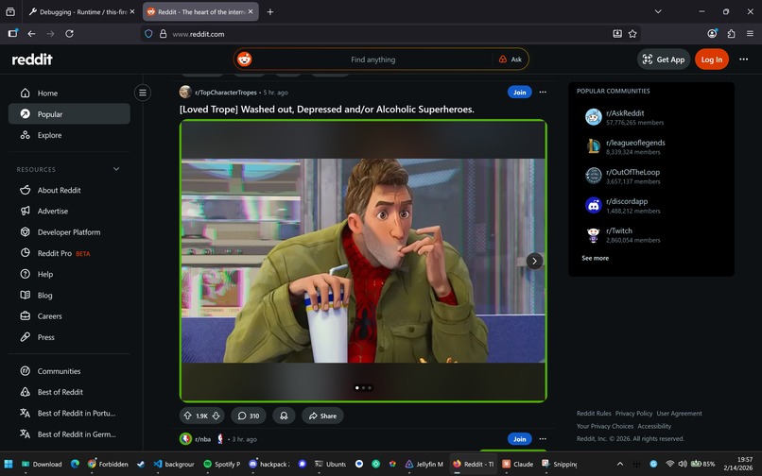Join r/TopCharacterTropes community
762x476 pixels.
coord(519,93)
